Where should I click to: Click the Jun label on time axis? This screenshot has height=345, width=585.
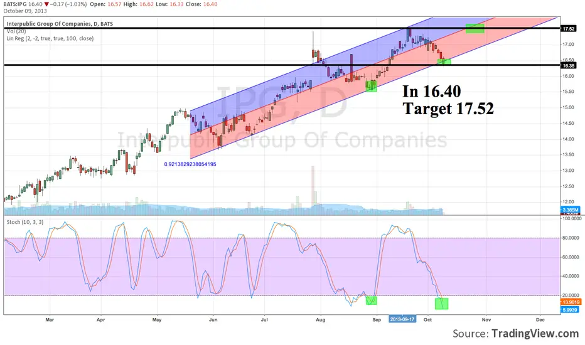click(213, 320)
